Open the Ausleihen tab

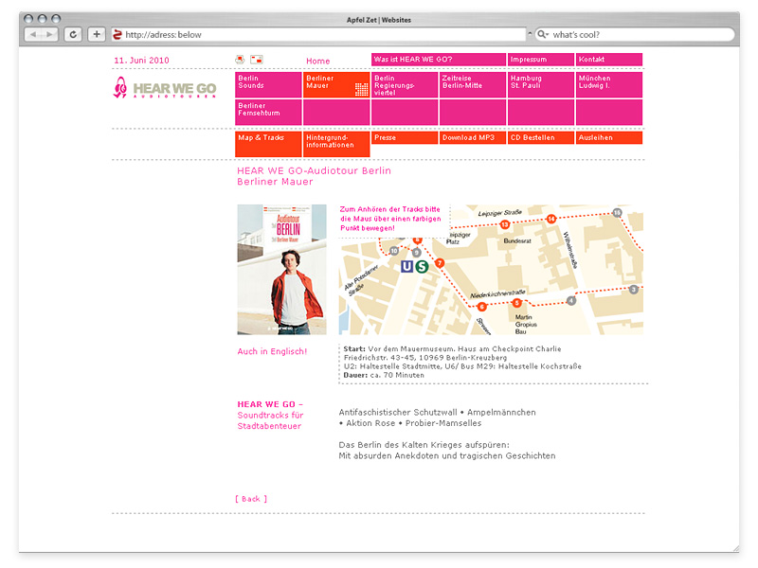click(x=609, y=137)
